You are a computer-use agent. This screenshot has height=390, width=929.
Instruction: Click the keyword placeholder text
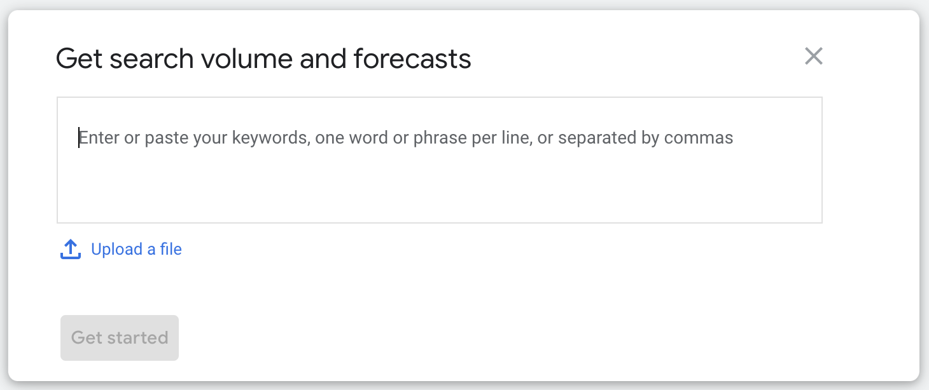[406, 138]
